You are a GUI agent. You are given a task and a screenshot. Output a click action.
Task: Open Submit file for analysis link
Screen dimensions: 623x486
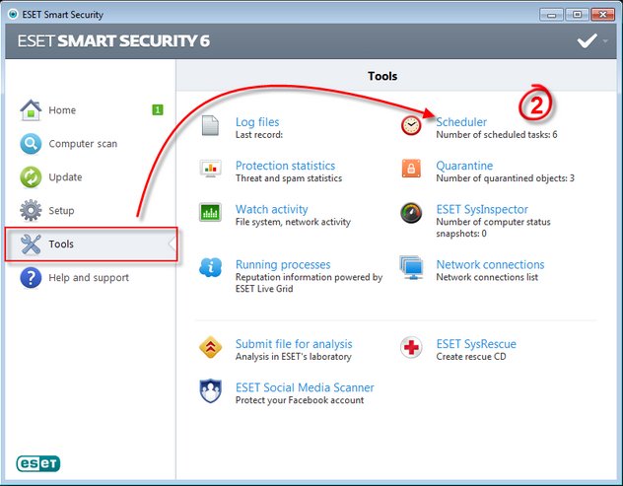[x=294, y=344]
